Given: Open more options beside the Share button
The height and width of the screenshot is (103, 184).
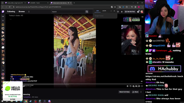Looking at the screenshot, I should pyautogui.click(x=141, y=92).
